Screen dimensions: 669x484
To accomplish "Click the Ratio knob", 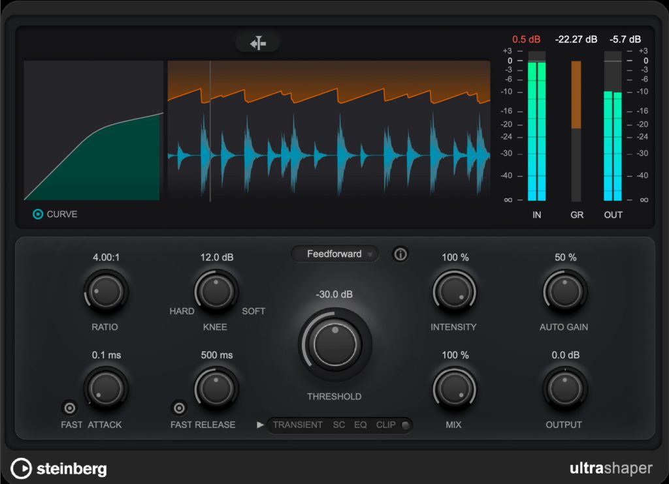I will tap(106, 291).
